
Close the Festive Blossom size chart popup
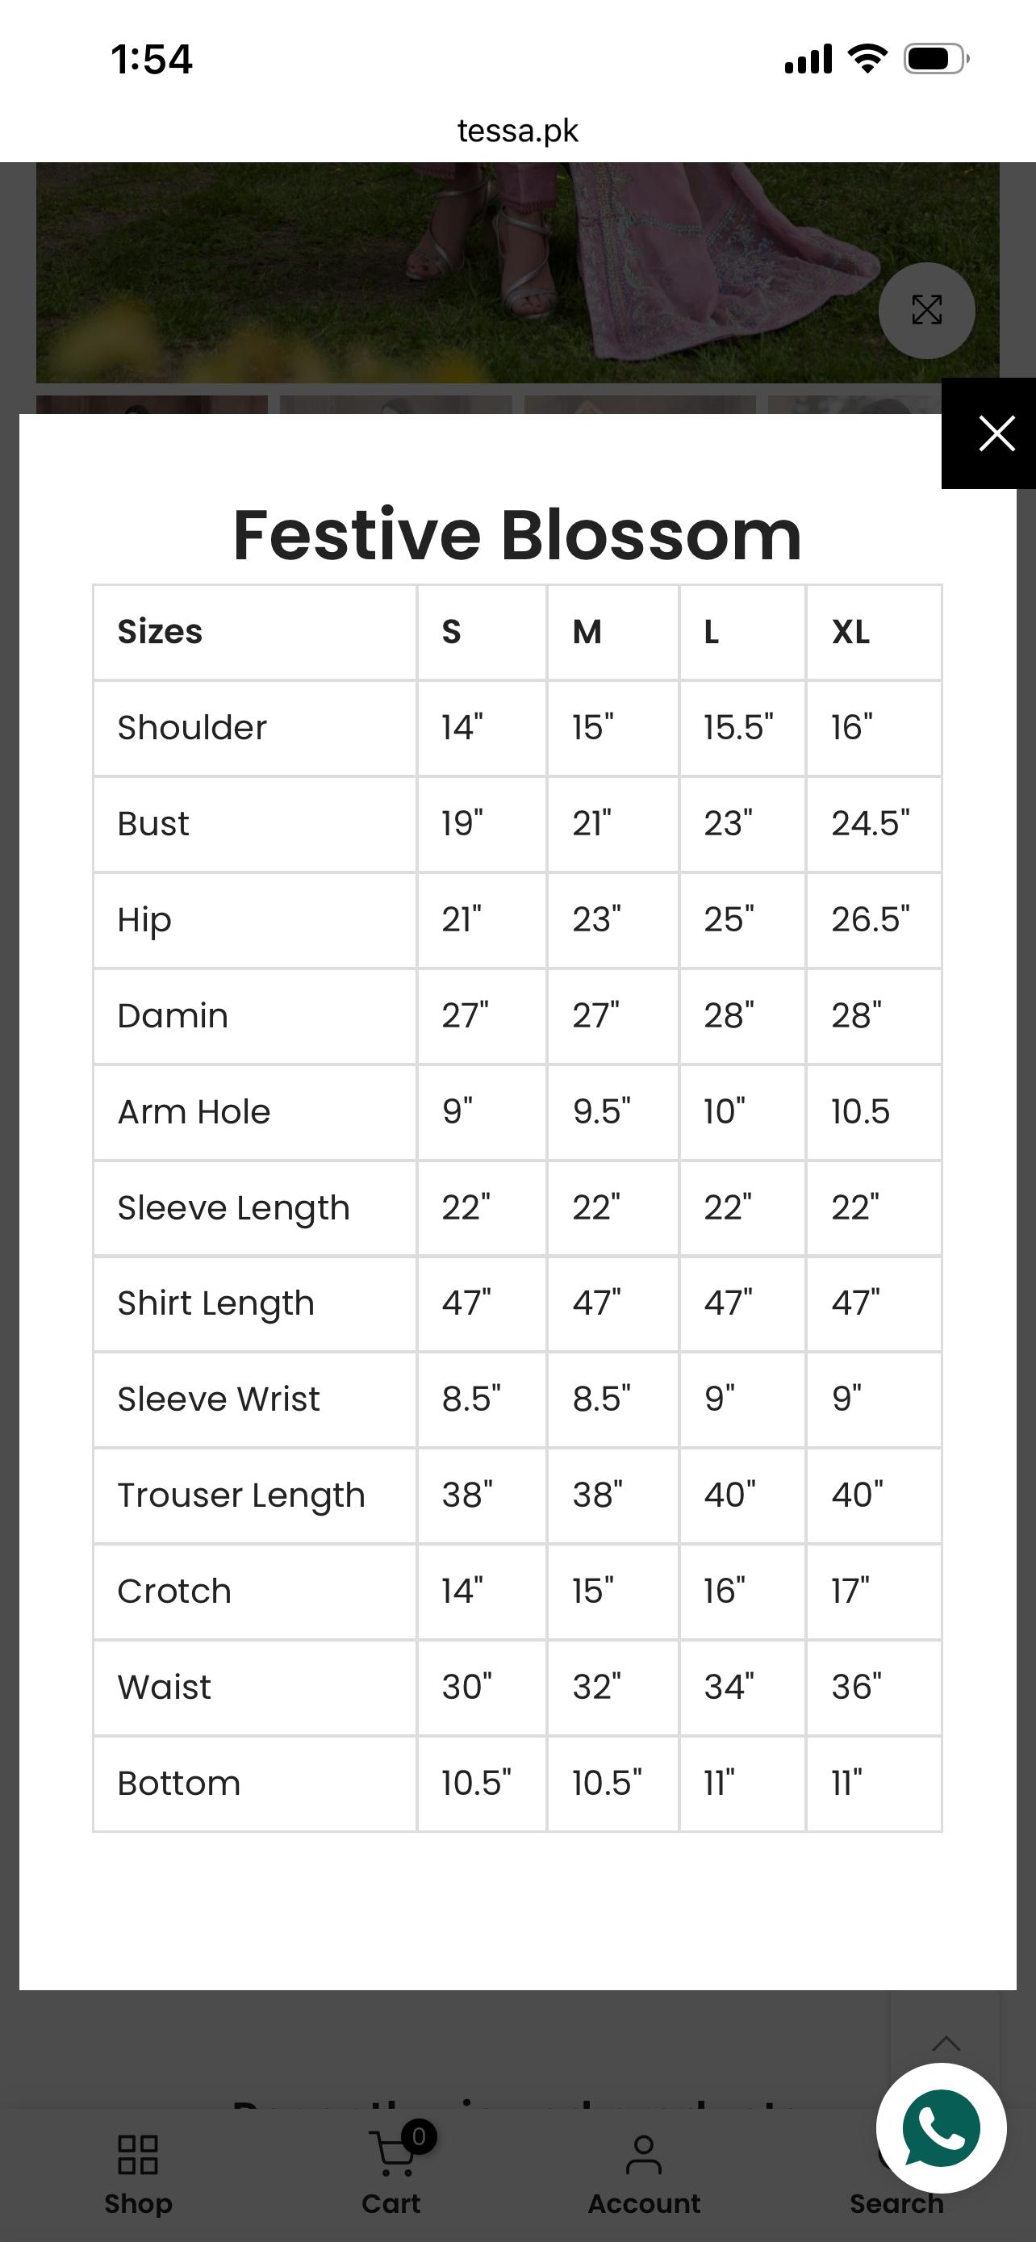click(x=990, y=433)
